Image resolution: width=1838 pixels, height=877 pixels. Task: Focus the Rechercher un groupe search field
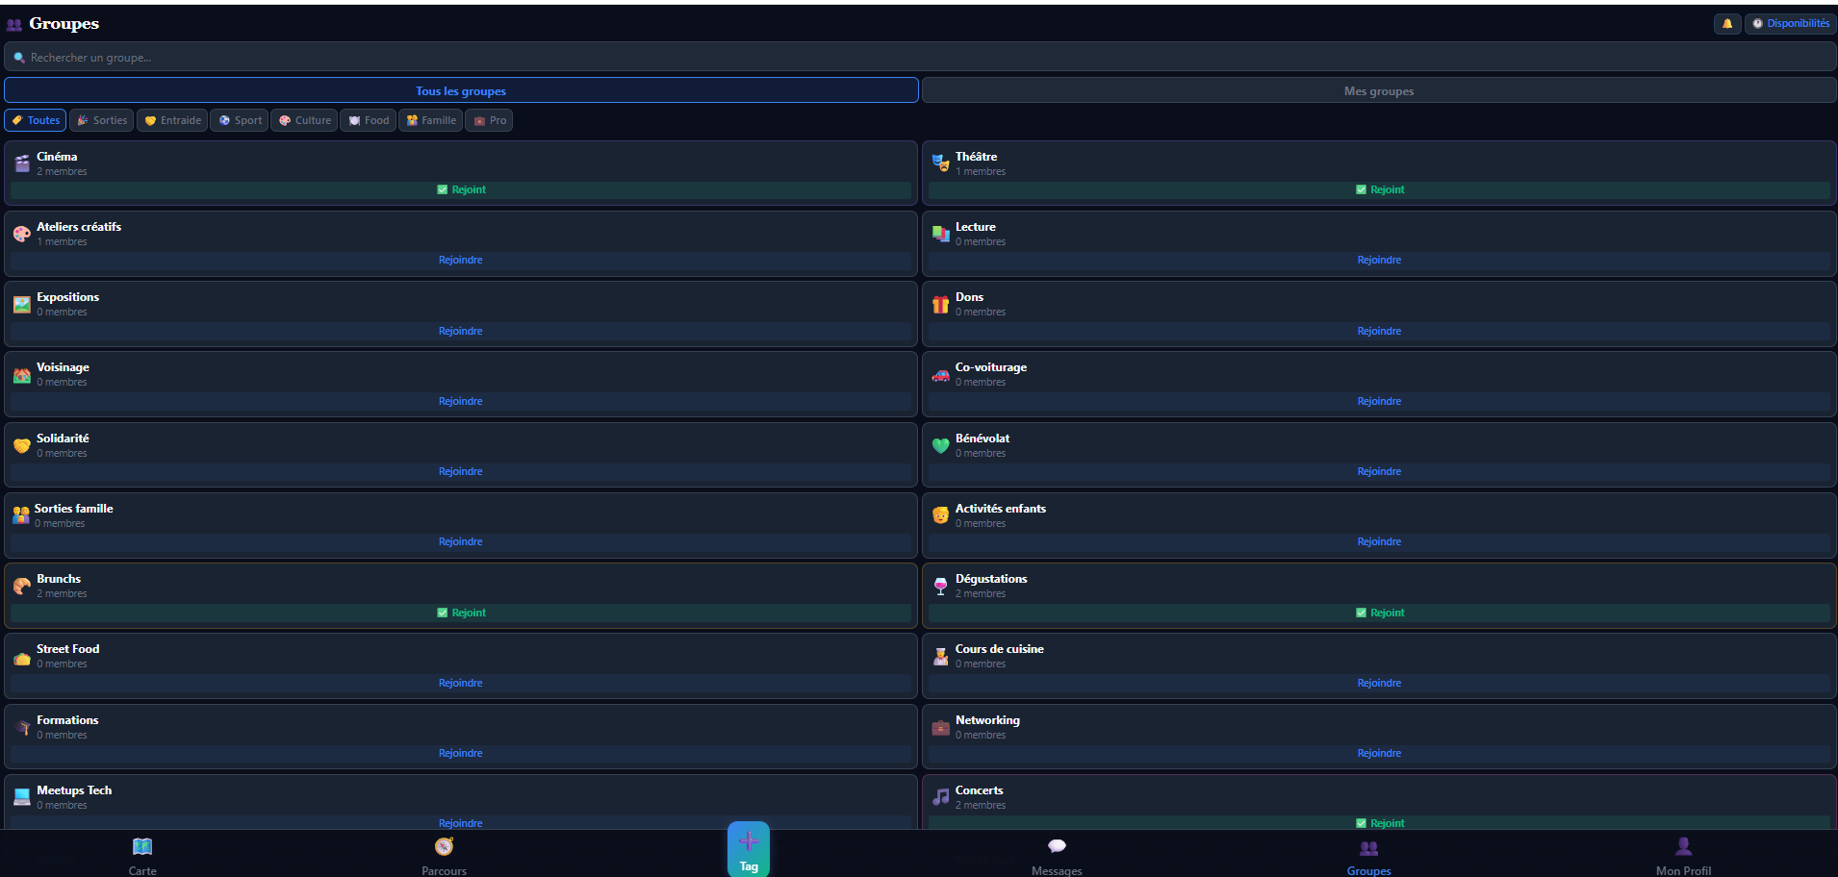[919, 58]
